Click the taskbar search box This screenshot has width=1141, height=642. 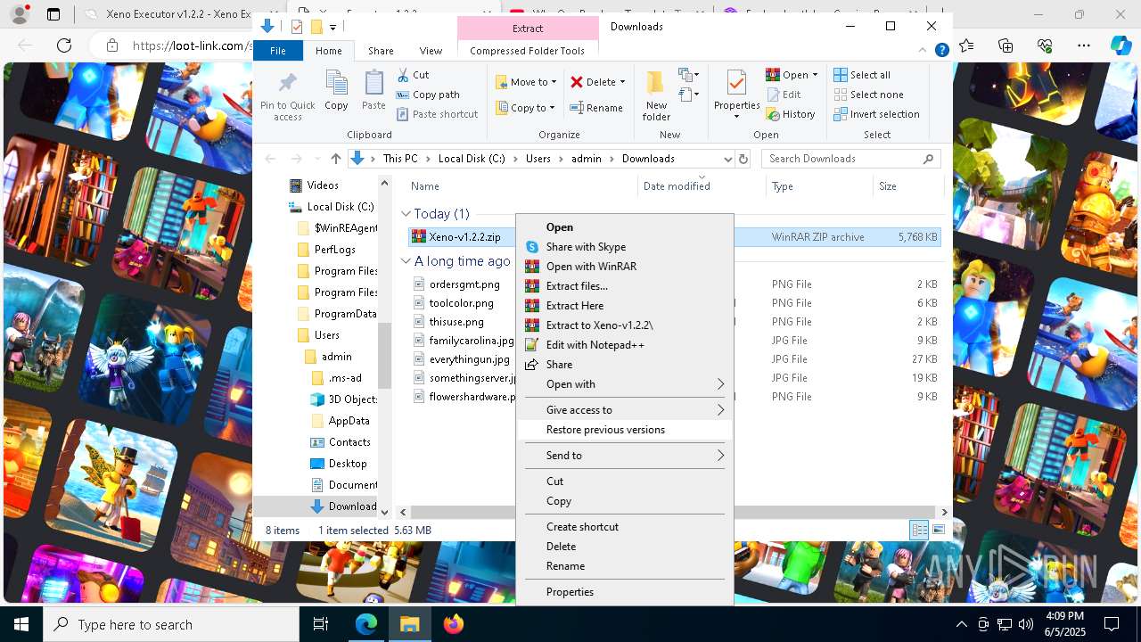click(x=171, y=624)
